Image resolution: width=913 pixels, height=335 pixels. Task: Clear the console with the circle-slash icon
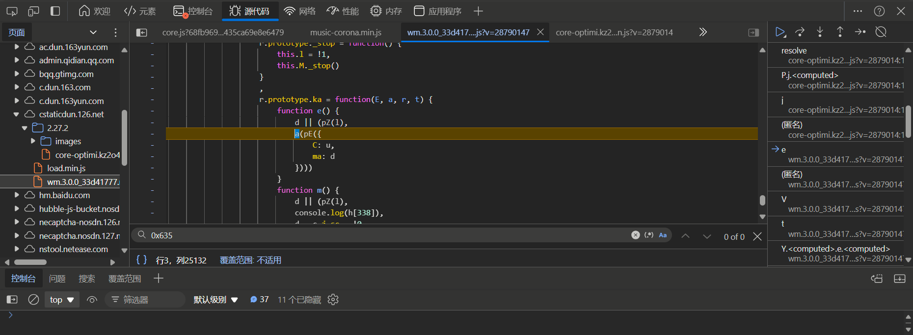point(33,300)
